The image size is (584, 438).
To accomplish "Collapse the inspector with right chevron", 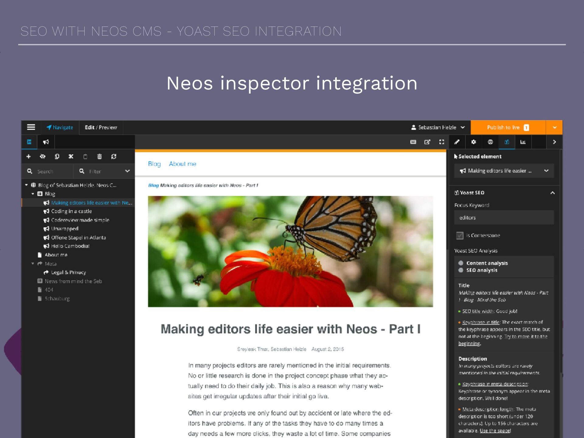I will click(x=554, y=142).
